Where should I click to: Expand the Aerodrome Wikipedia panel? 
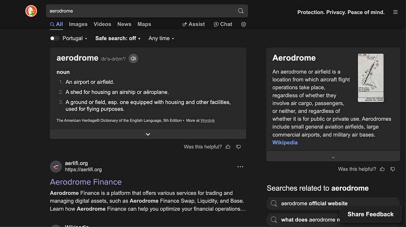pos(333,157)
